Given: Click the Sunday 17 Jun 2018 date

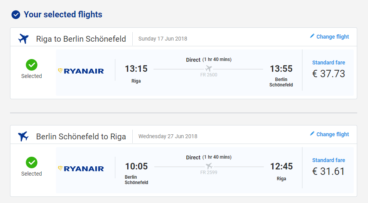Looking at the screenshot, I should [163, 39].
